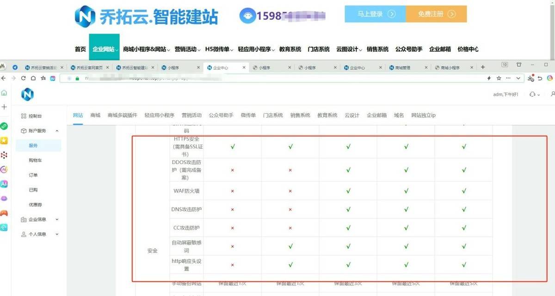555x296 pixels.
Task: Bookmark page with star icon in address bar
Action: (x=499, y=79)
